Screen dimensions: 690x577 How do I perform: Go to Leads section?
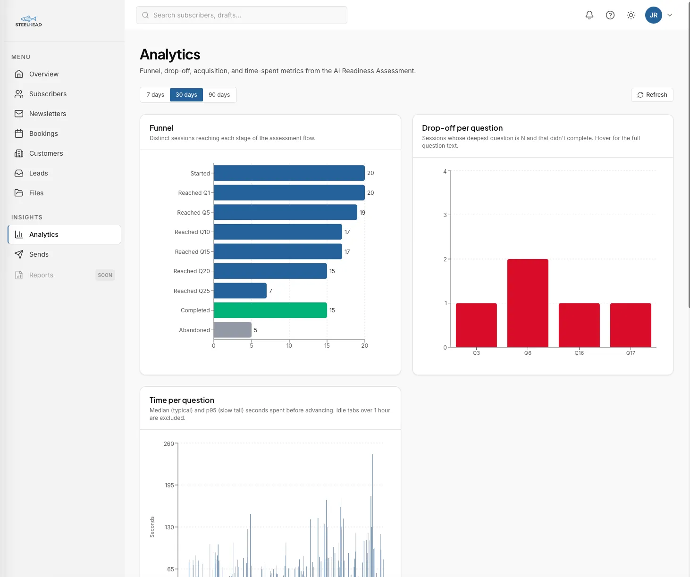[64, 173]
